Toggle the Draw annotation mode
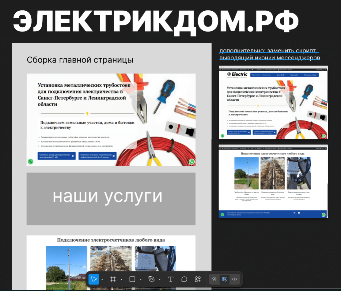Screen dimensions: 341x291 tap(214, 279)
